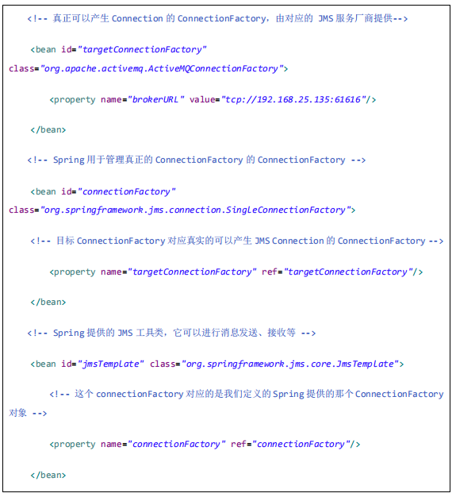Click the ref value "connectionFactory" in the last property
Screen dimensions: 456x497
coord(301,444)
